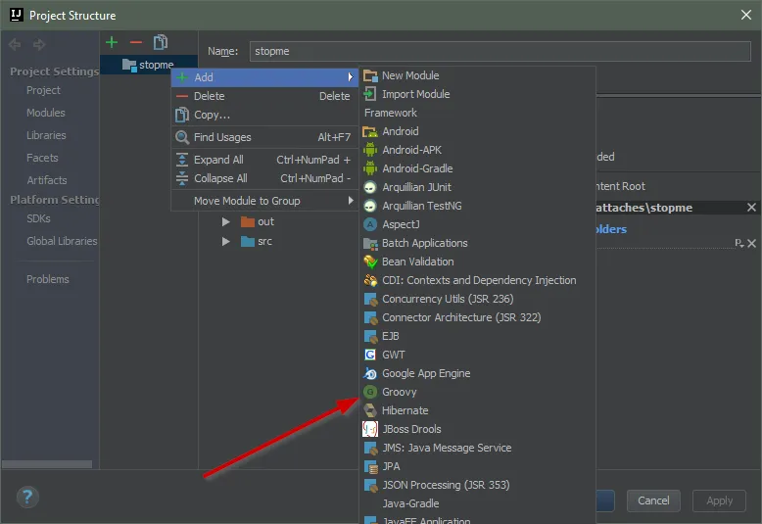Click the Connector Architecture (JSR 322) icon
The image size is (762, 524).
370,318
